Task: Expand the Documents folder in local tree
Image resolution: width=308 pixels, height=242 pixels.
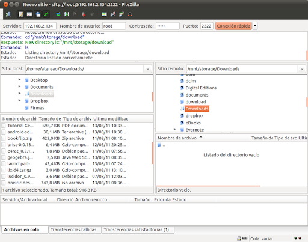Action: point(19,86)
